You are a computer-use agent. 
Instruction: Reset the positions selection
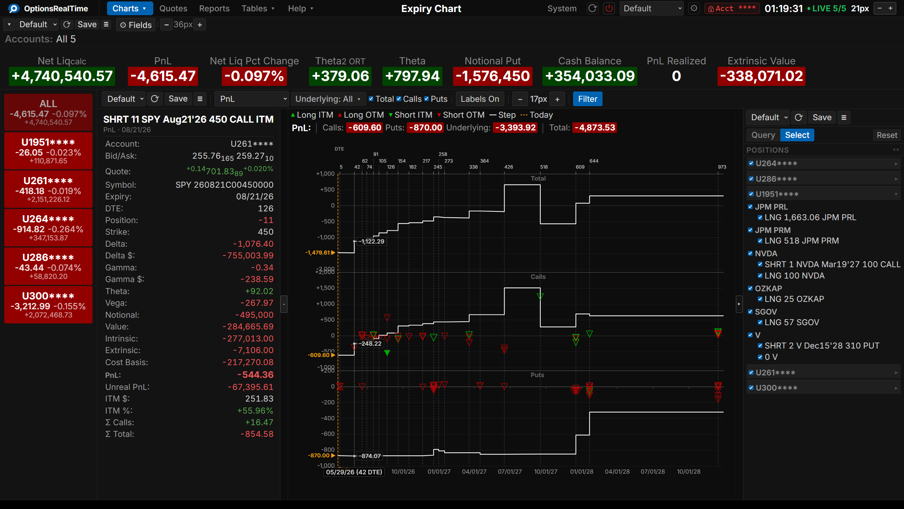[887, 135]
